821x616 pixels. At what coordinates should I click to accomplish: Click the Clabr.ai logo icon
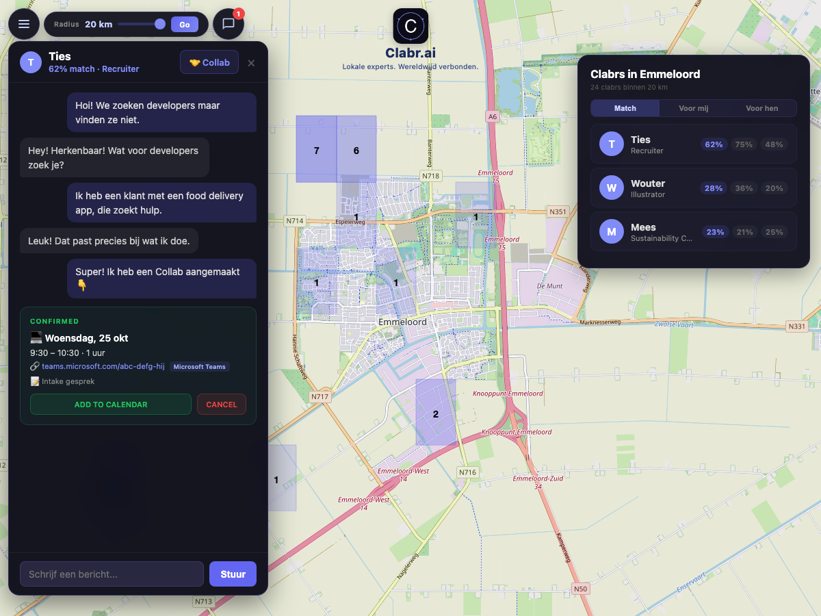point(410,26)
